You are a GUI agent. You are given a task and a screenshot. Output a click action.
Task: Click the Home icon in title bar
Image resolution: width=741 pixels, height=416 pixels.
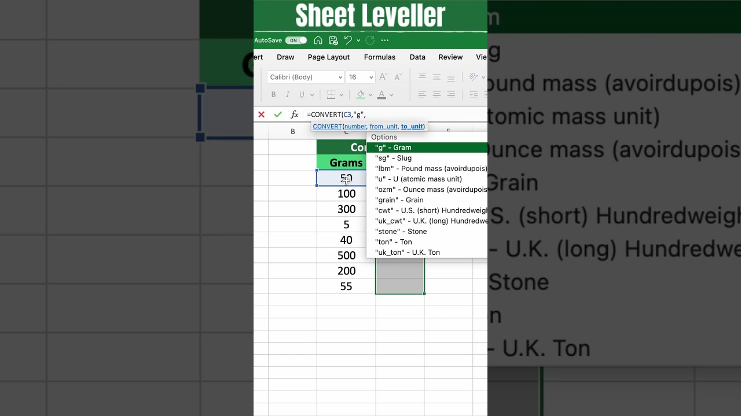[x=318, y=40]
